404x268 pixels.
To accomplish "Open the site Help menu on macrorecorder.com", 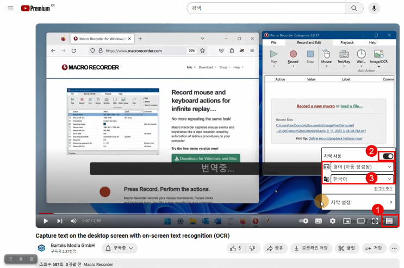I will (x=238, y=67).
